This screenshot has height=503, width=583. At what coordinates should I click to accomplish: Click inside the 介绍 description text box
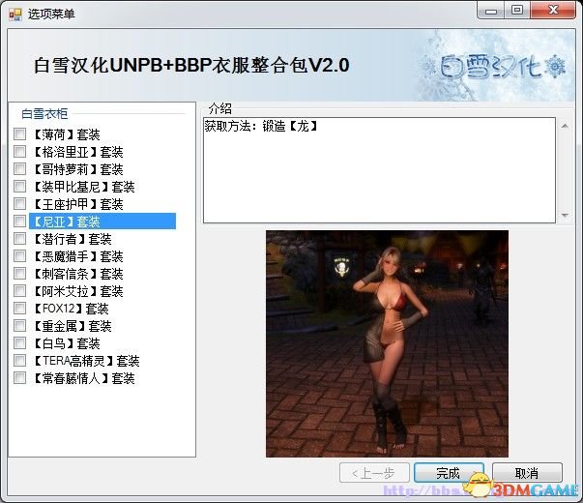379,170
